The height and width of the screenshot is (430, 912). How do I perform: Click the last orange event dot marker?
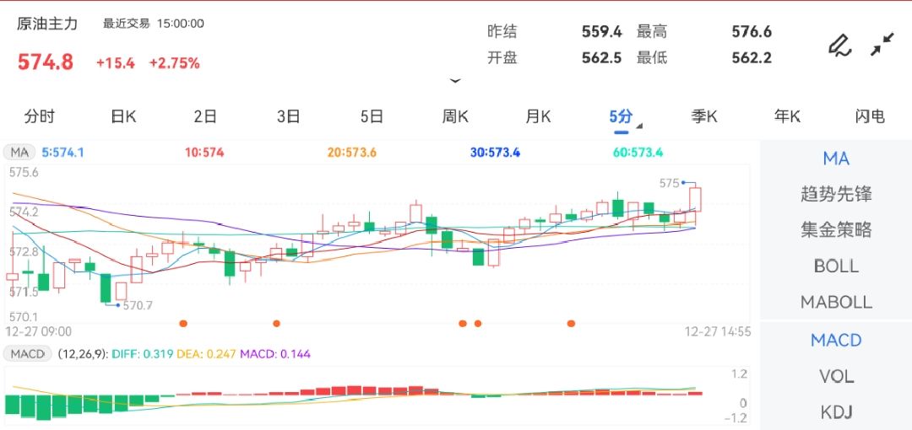point(572,323)
